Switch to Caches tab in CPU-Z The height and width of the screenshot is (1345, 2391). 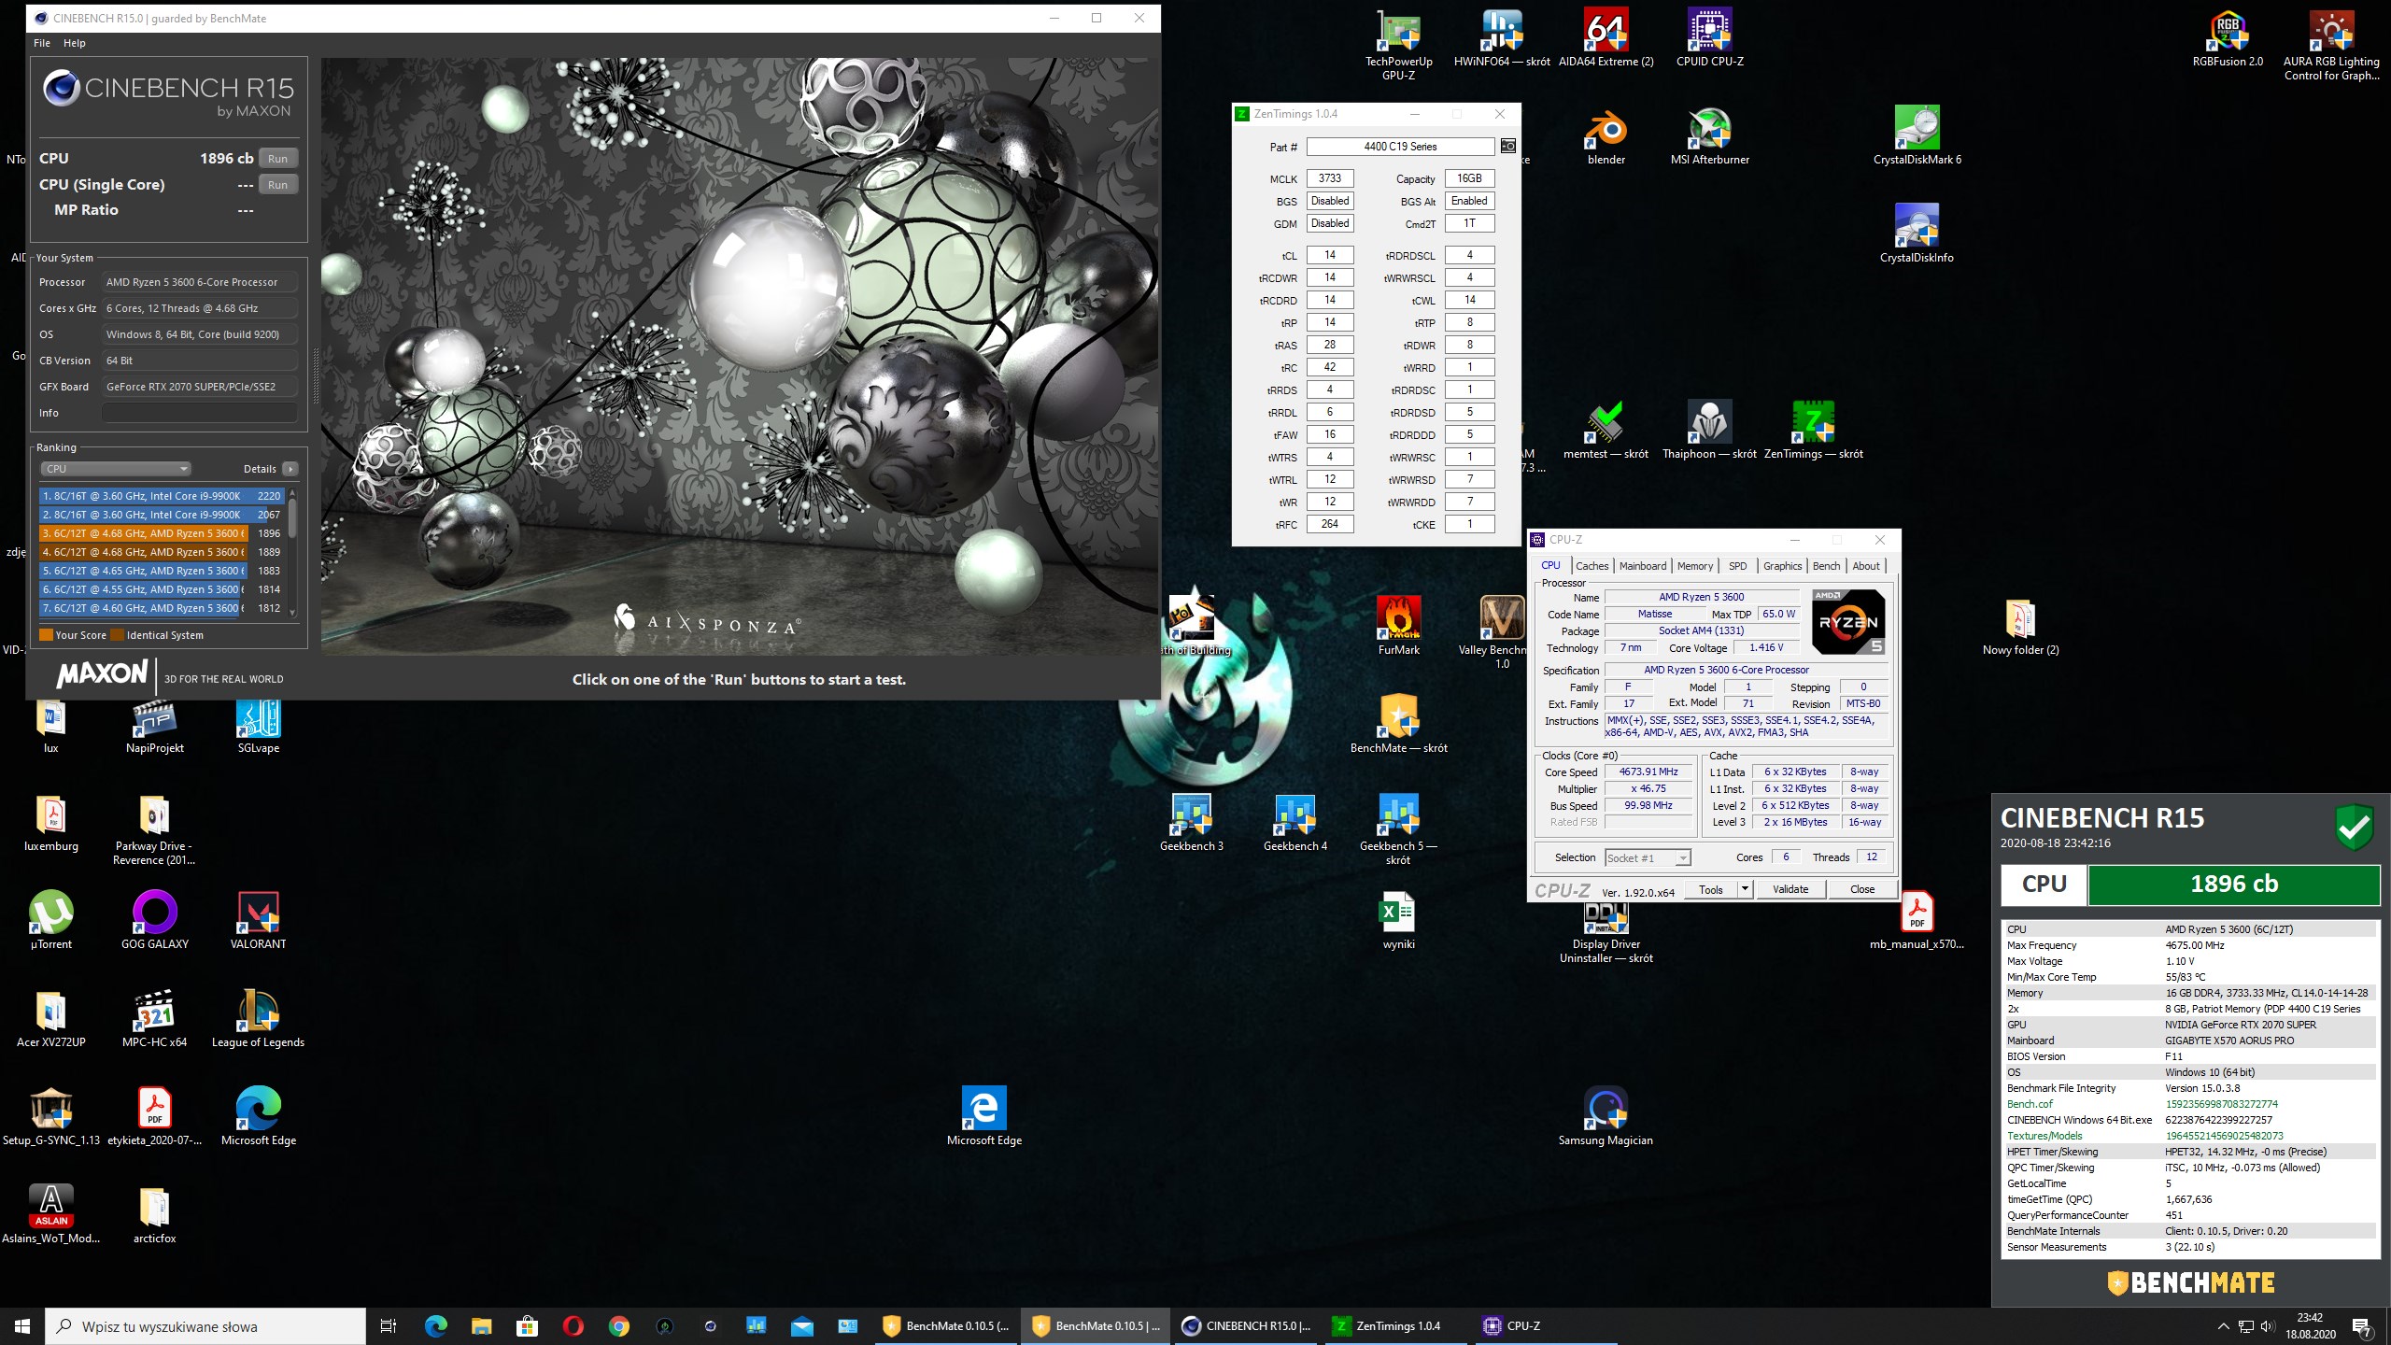(1592, 566)
